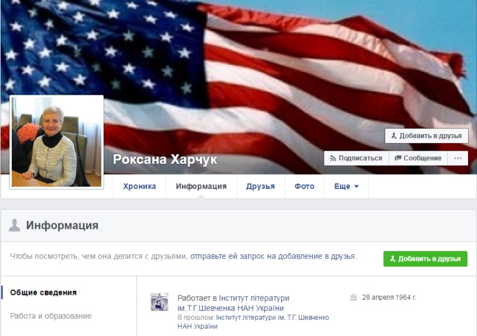Click the gray Добавить в друзья cover button
Screen dimensions: 477x336
pos(426,136)
